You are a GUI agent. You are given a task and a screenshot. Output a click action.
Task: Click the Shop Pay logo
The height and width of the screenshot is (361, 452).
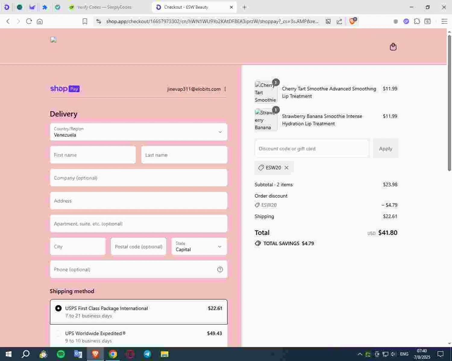[65, 89]
